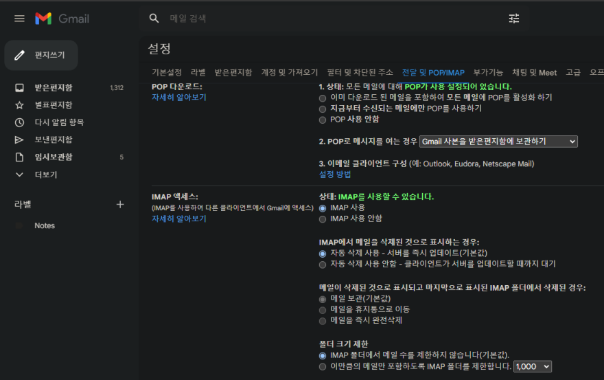
Task: Switch to 계정 및 가져오기 tab
Action: tap(289, 73)
